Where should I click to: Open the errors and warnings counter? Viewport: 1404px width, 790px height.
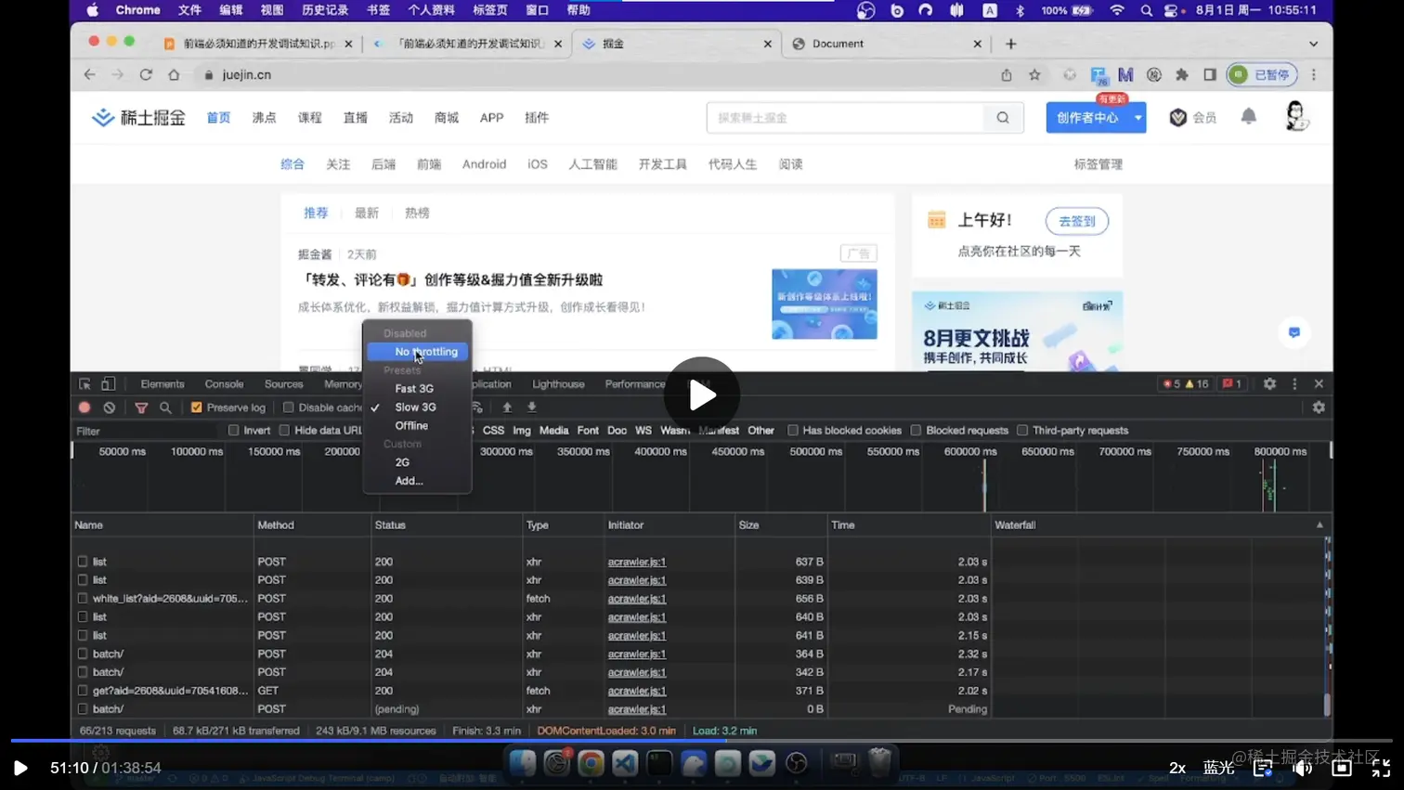click(x=1186, y=384)
